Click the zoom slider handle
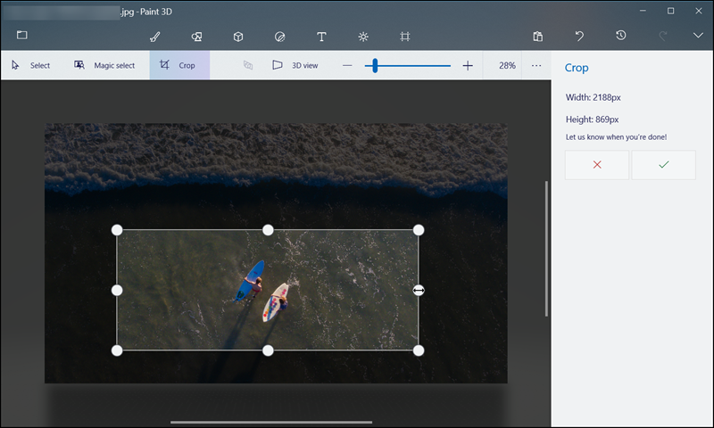Image resolution: width=714 pixels, height=428 pixels. pos(375,66)
